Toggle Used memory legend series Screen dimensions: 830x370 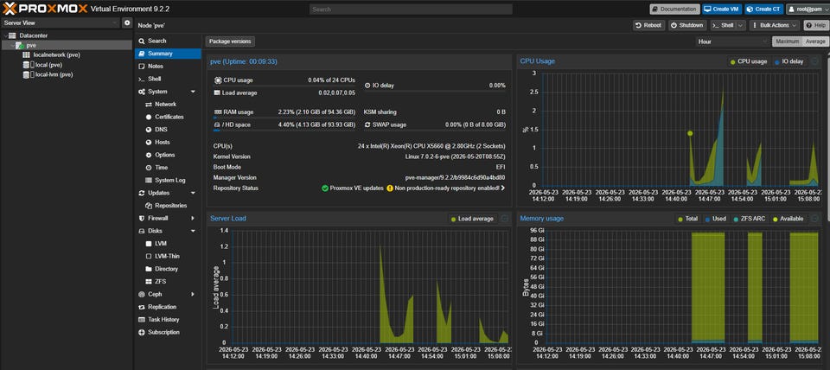point(714,219)
